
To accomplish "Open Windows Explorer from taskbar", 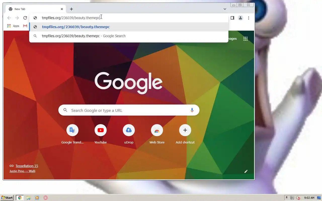I will [x=28, y=198].
